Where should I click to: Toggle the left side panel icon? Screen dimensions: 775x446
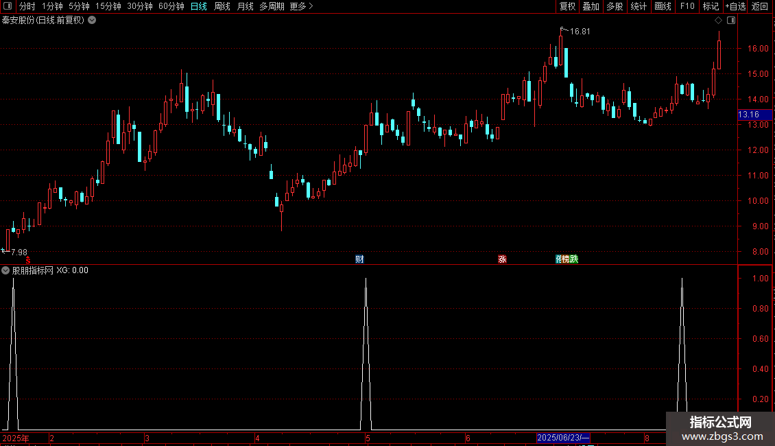tap(8, 6)
